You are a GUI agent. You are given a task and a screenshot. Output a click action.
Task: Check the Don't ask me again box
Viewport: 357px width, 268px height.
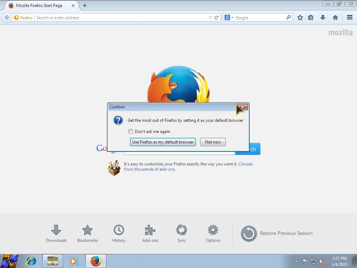[x=130, y=132]
